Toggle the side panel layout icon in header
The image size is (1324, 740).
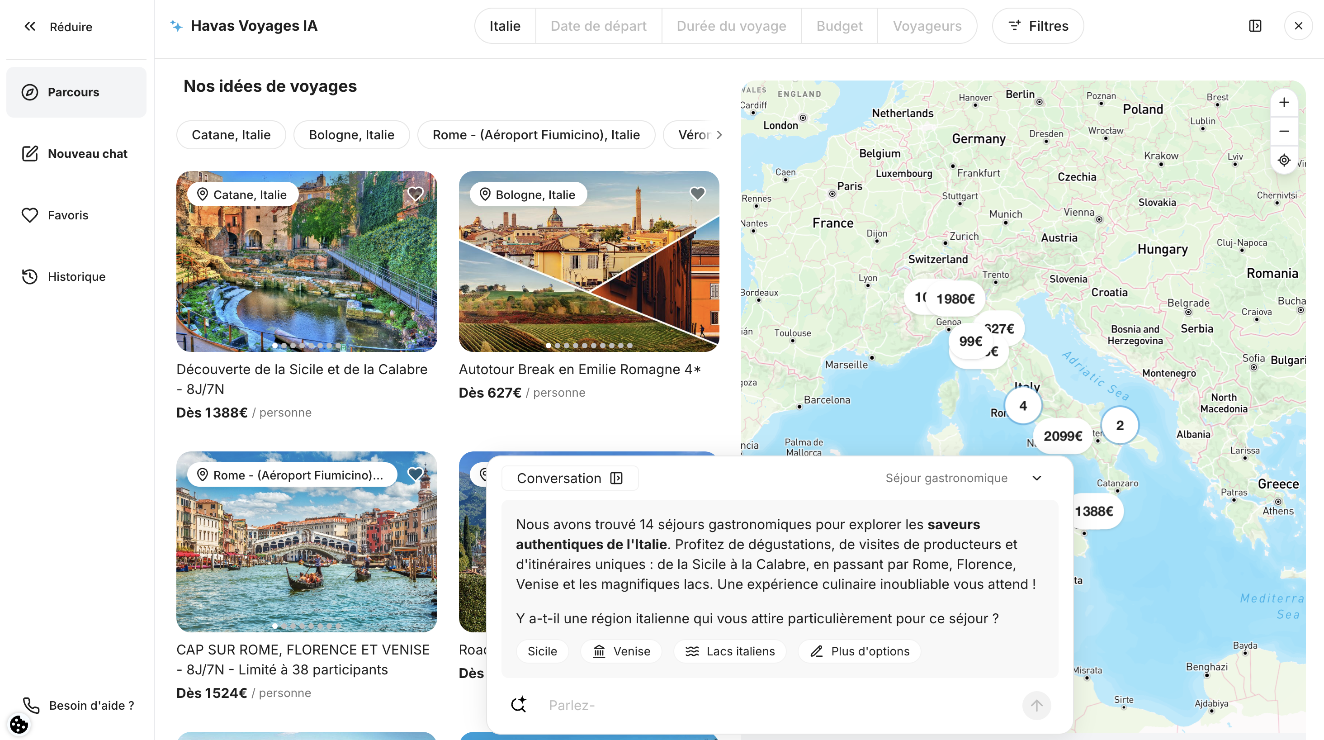coord(1255,26)
